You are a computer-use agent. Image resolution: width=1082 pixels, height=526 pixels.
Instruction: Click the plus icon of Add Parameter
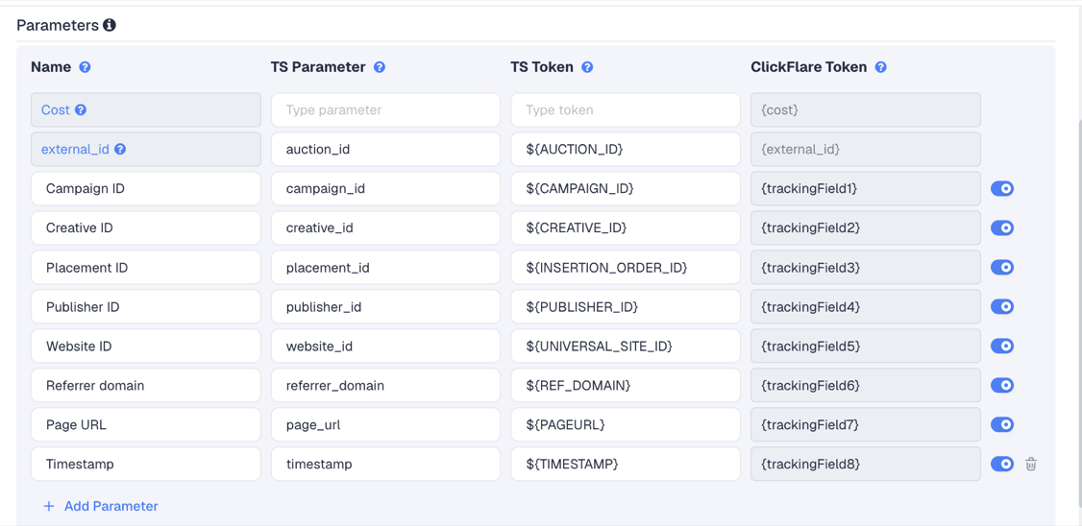[x=49, y=506]
